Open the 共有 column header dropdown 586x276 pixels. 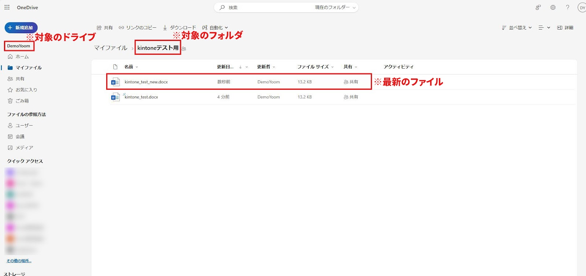pyautogui.click(x=356, y=67)
